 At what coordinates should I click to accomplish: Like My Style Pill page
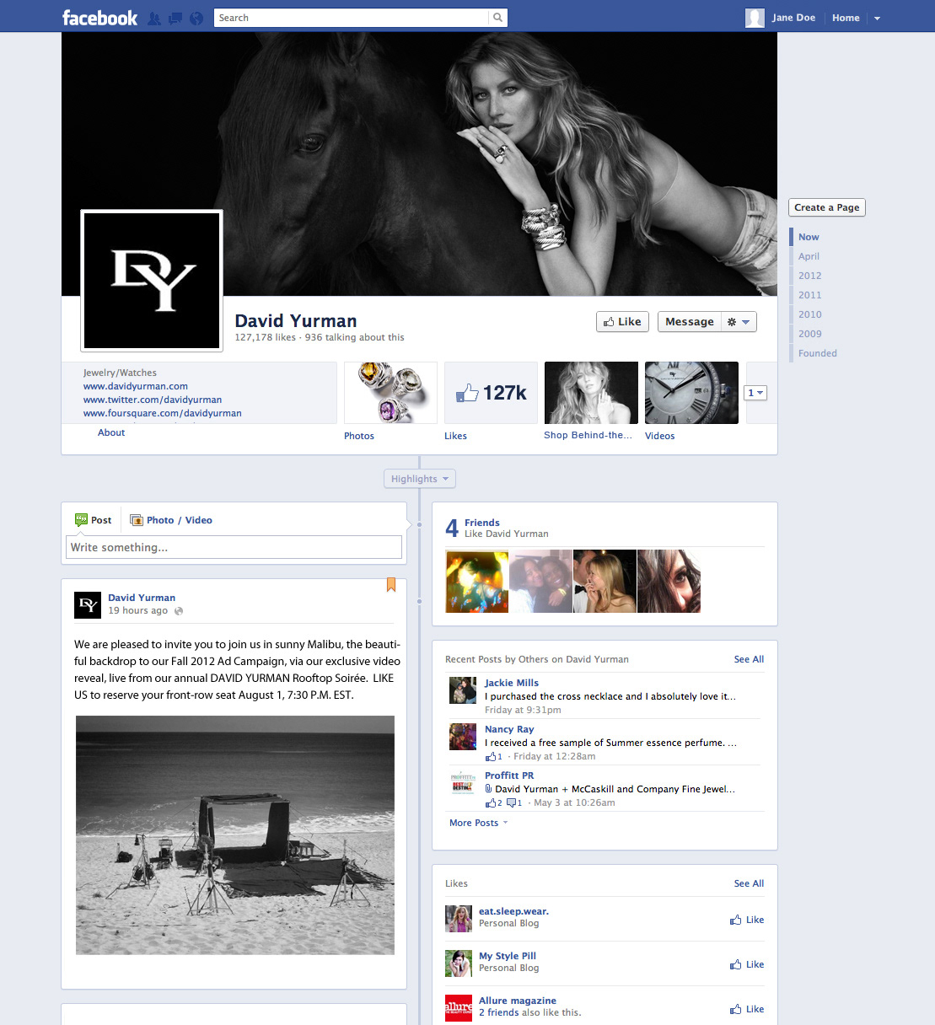tap(747, 964)
